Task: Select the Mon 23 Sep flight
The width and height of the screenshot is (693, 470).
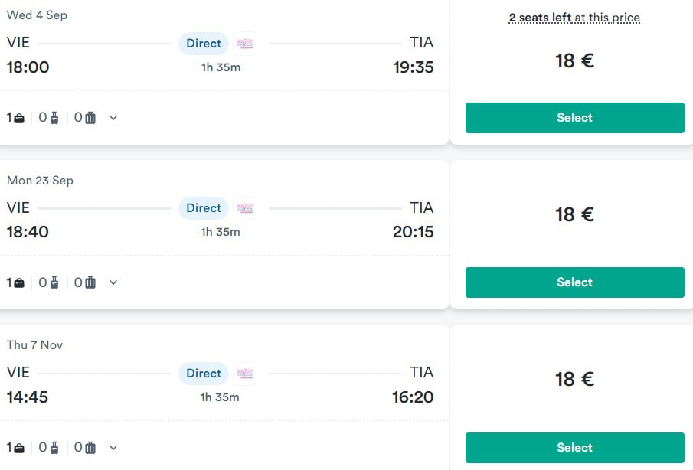Action: (574, 282)
